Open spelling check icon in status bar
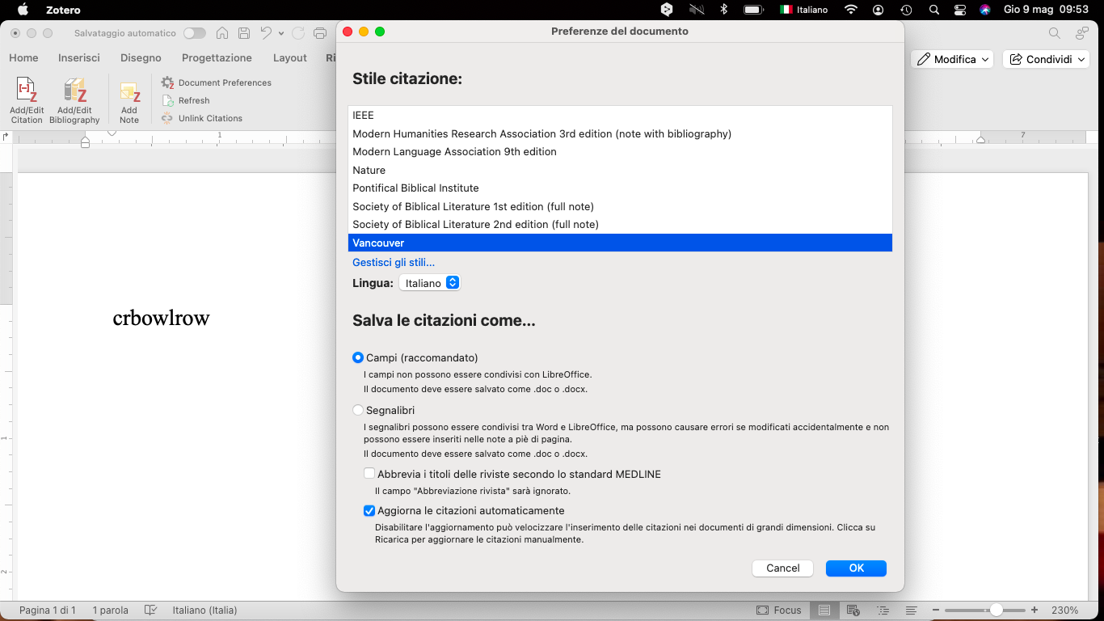Screen dimensions: 1104x621 click(150, 610)
